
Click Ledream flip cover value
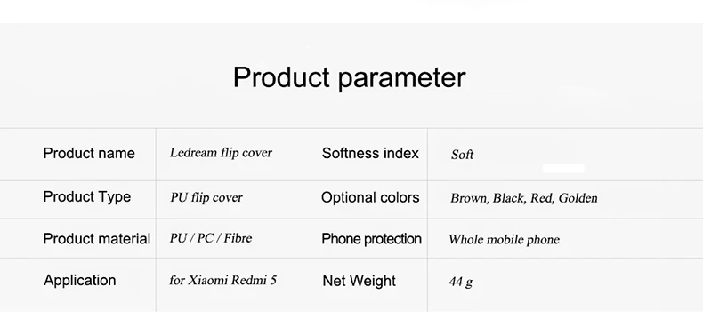[221, 153]
